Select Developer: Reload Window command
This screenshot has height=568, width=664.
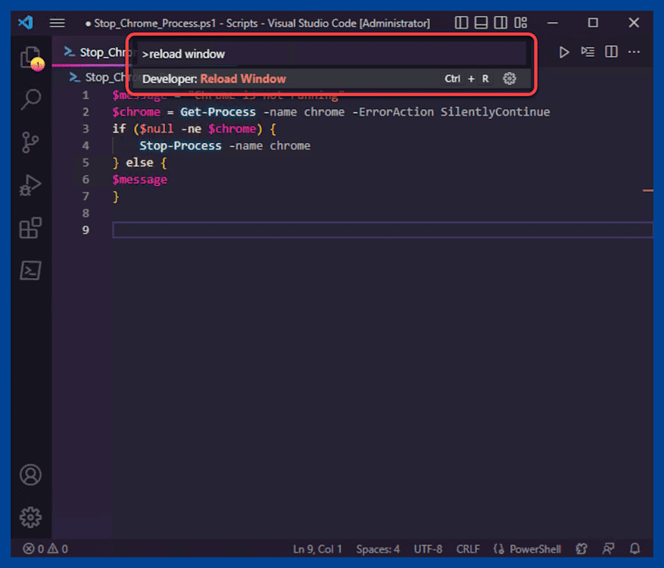point(332,79)
